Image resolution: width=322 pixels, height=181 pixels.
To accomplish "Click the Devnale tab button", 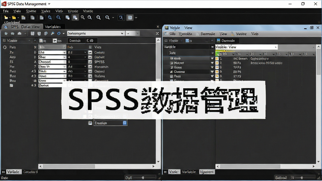I will pyautogui.click(x=227, y=41).
